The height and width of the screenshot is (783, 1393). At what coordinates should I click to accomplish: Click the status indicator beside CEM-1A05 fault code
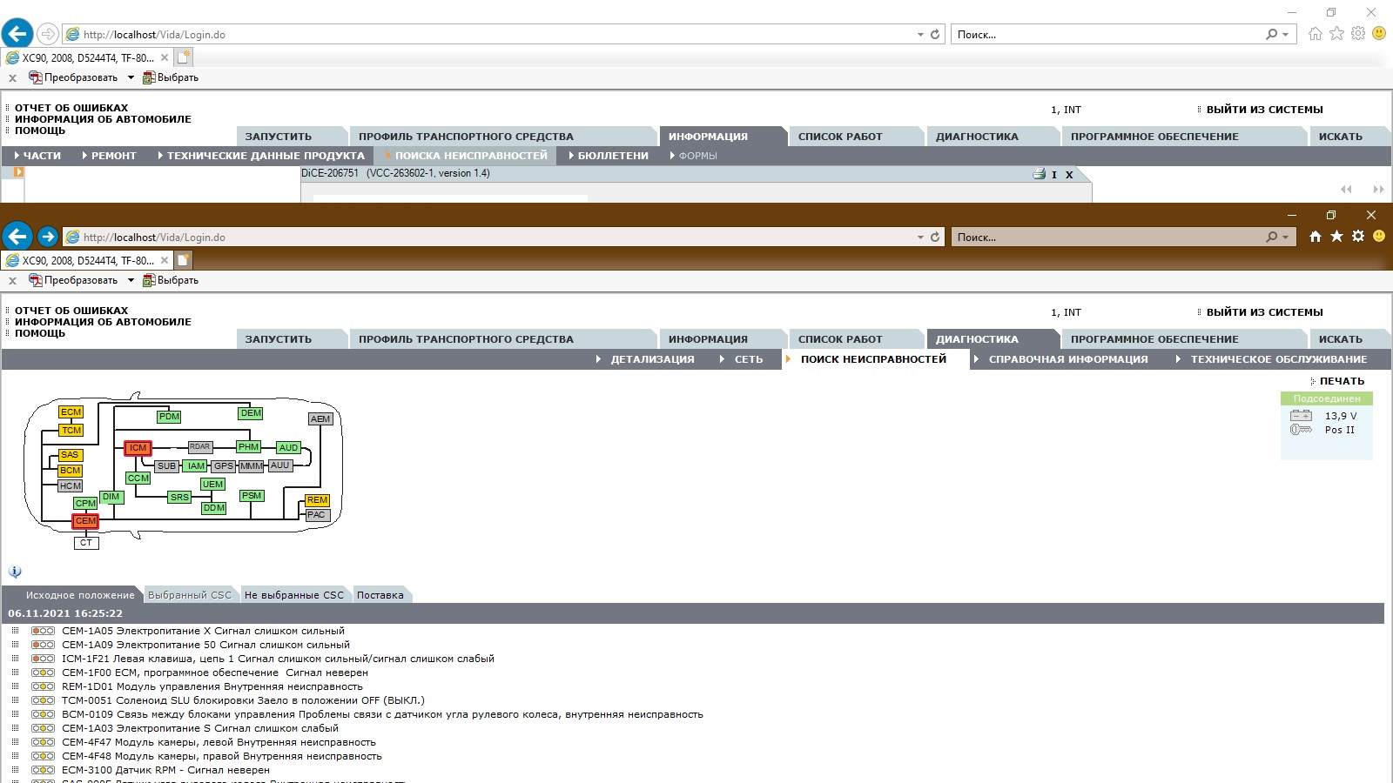click(43, 632)
